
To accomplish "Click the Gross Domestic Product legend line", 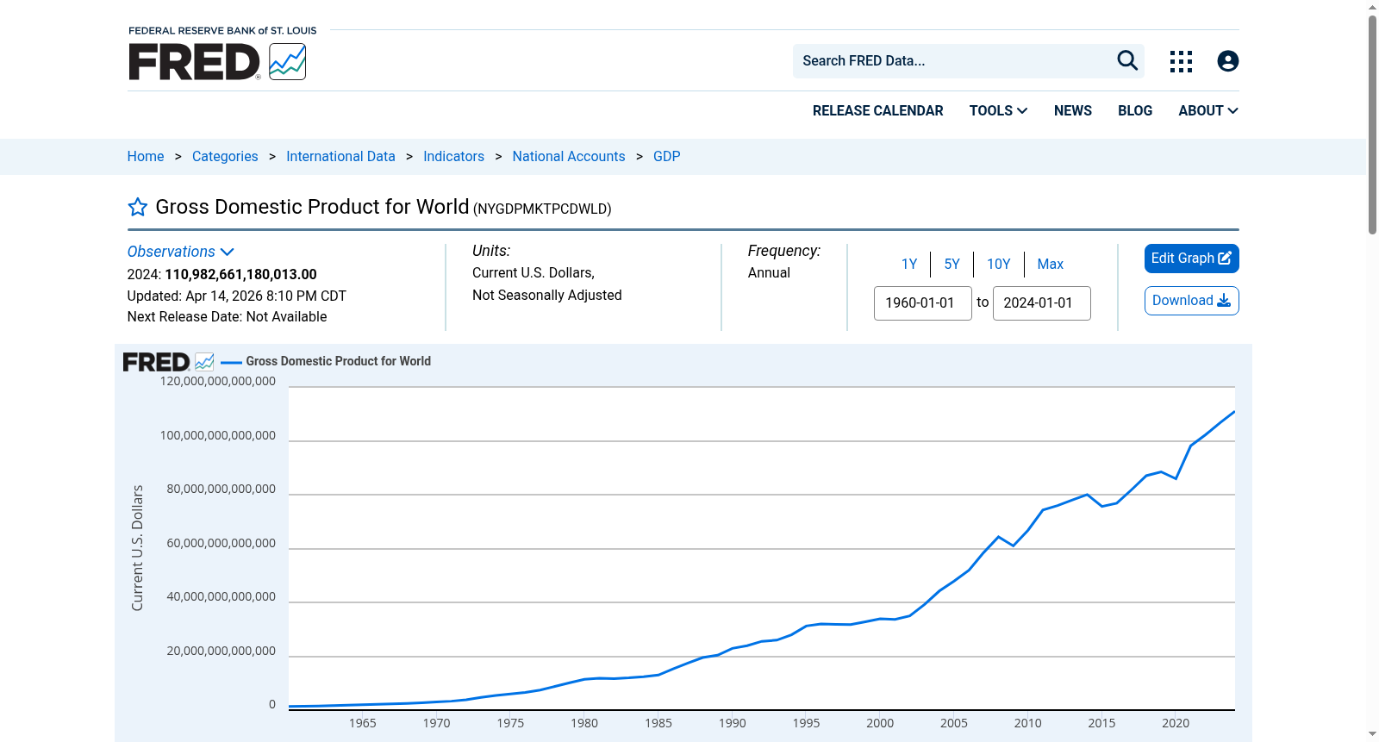I will pyautogui.click(x=231, y=362).
